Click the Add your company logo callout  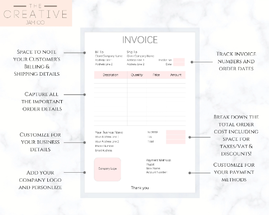point(40,180)
